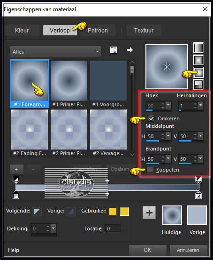This screenshot has height=260, width=213.
Task: Uncheck the Omkeren checkbox
Action: (151, 118)
